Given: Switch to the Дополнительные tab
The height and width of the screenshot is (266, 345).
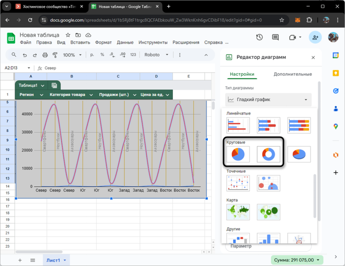Looking at the screenshot, I should [292, 74].
